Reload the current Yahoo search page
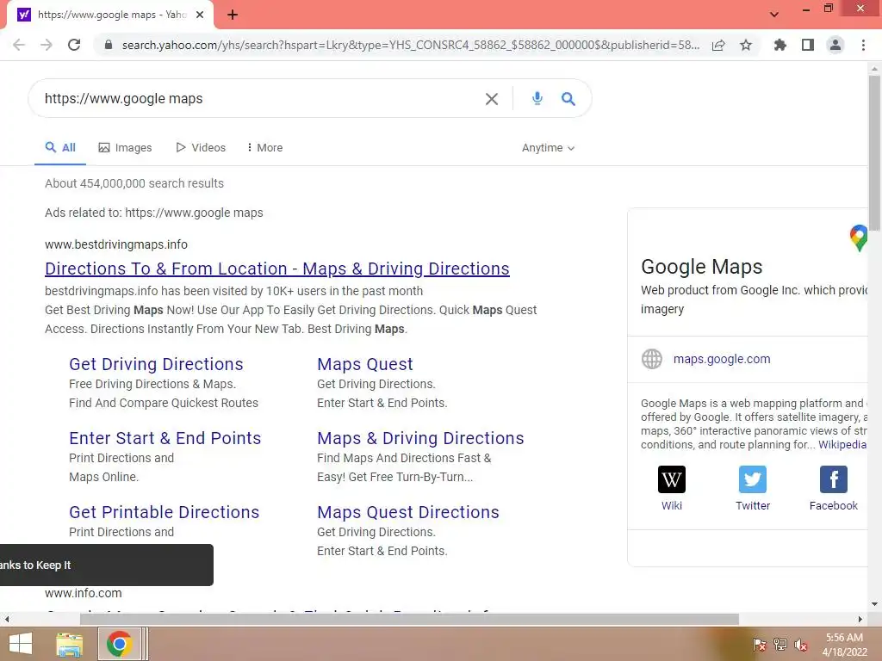 coord(74,45)
